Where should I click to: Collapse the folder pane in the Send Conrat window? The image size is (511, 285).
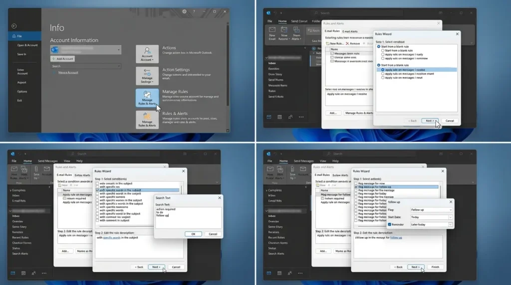click(x=305, y=48)
